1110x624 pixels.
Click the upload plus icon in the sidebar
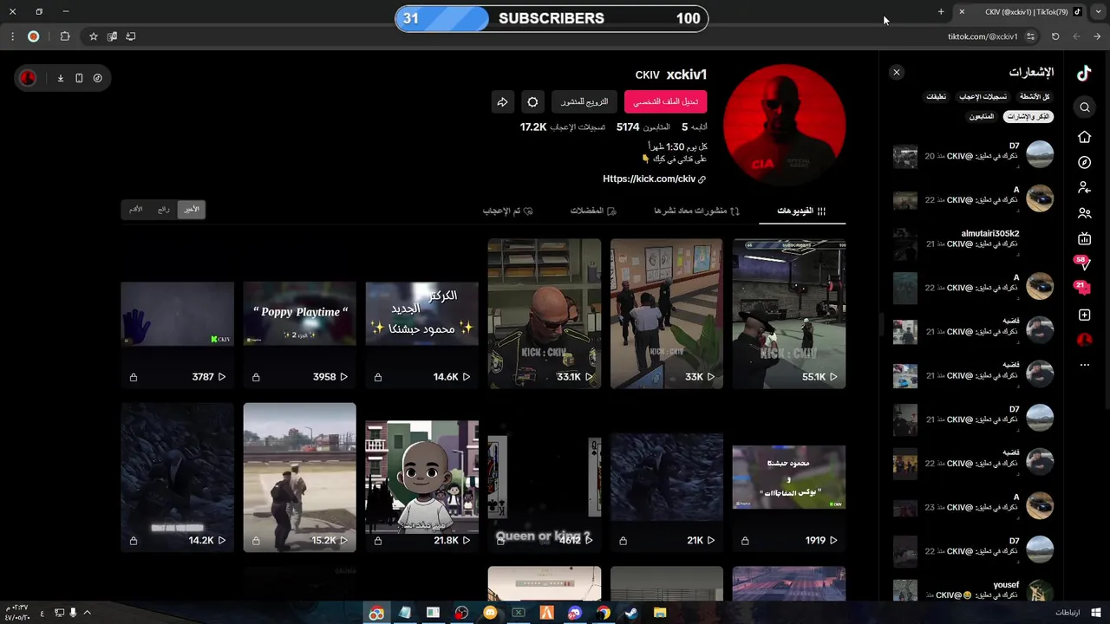click(x=1084, y=315)
